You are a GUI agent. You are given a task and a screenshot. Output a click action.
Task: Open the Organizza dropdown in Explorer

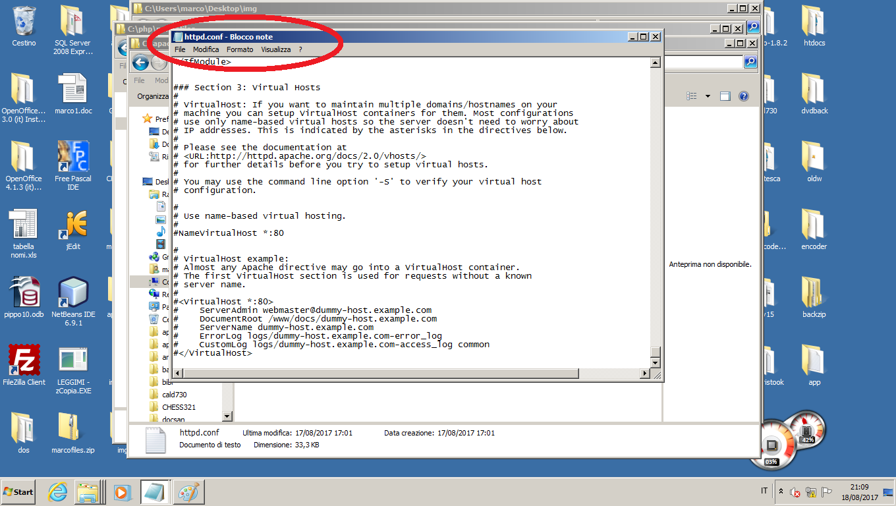(x=153, y=96)
